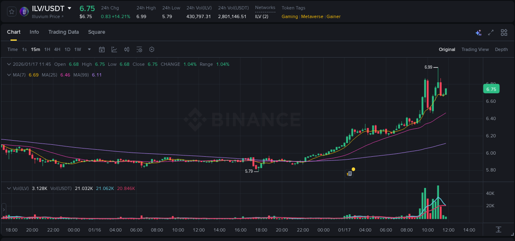The image size is (515, 241).
Task: Open the calendar date picker on chart toolbar
Action: tap(102, 49)
